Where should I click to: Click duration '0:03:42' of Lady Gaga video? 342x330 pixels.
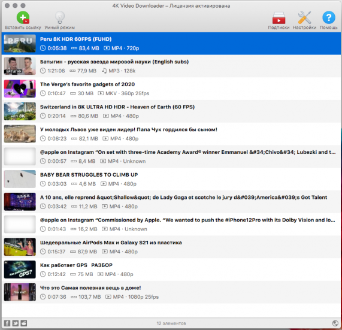57,207
